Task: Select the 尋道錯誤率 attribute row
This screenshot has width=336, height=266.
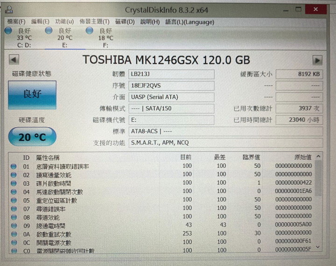Action: (x=162, y=209)
